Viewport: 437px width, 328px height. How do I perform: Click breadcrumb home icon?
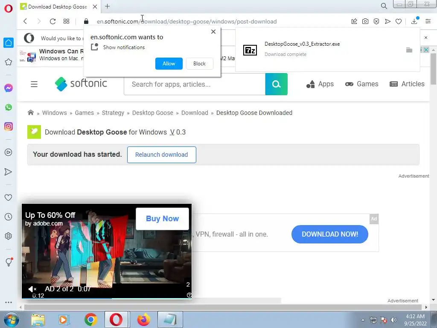click(x=31, y=112)
